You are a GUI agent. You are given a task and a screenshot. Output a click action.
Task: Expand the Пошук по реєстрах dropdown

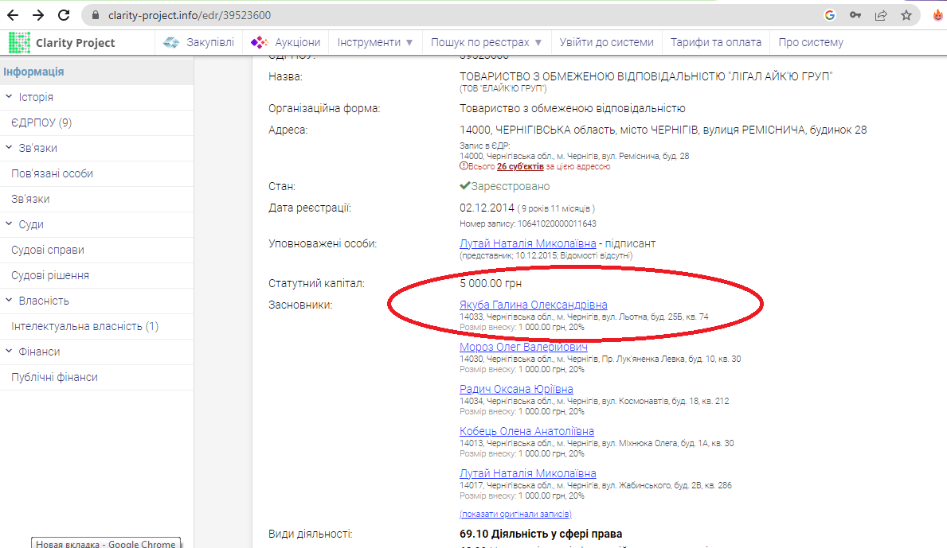[486, 42]
